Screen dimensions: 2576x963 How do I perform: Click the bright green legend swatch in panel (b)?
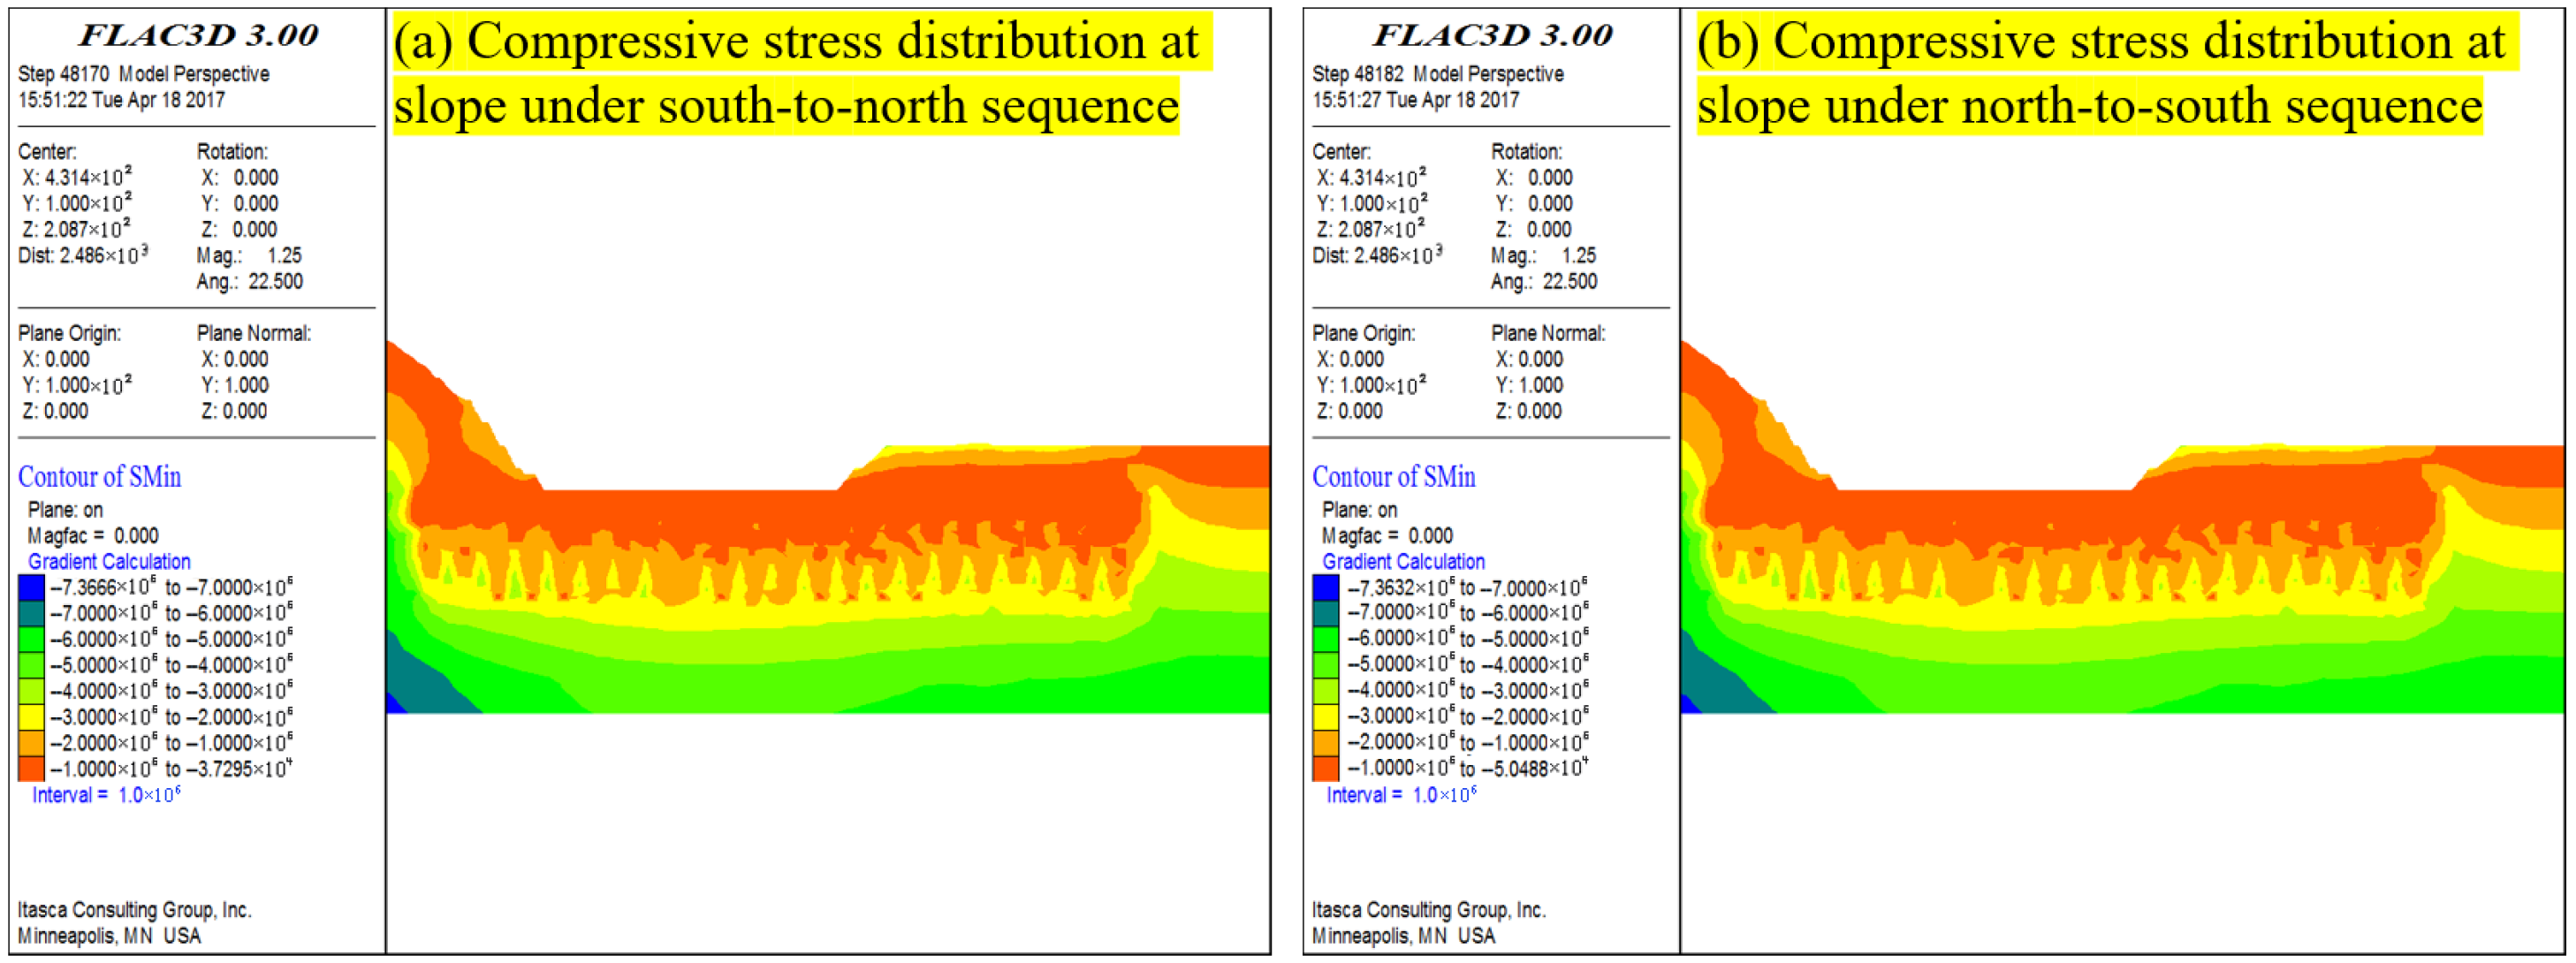(x=1325, y=639)
